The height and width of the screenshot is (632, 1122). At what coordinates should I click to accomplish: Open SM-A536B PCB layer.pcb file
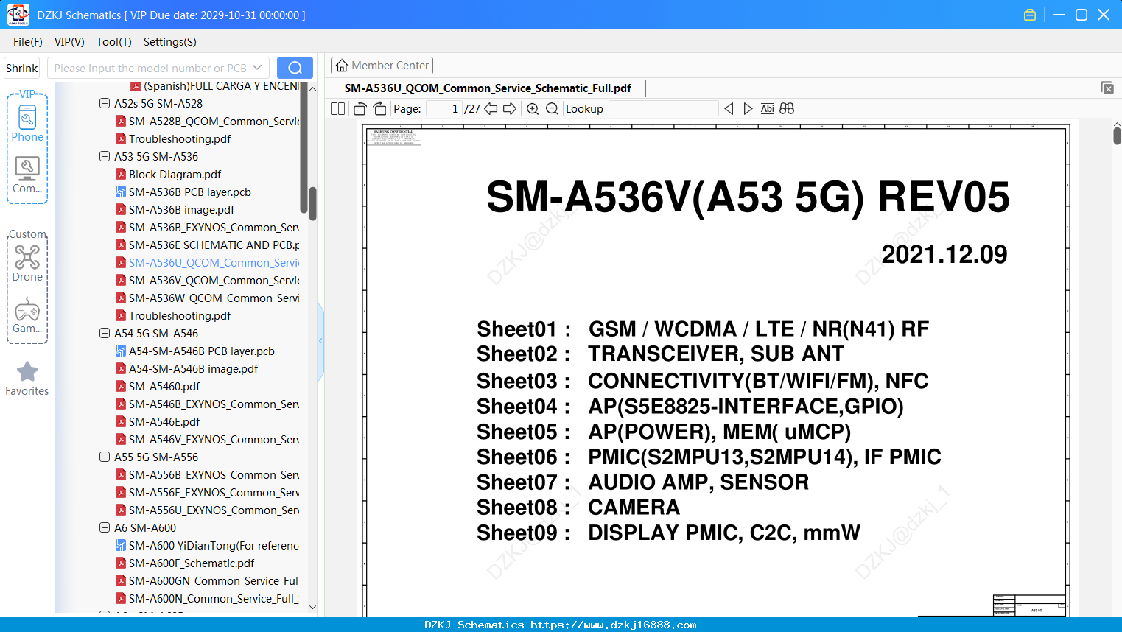pyautogui.click(x=183, y=192)
